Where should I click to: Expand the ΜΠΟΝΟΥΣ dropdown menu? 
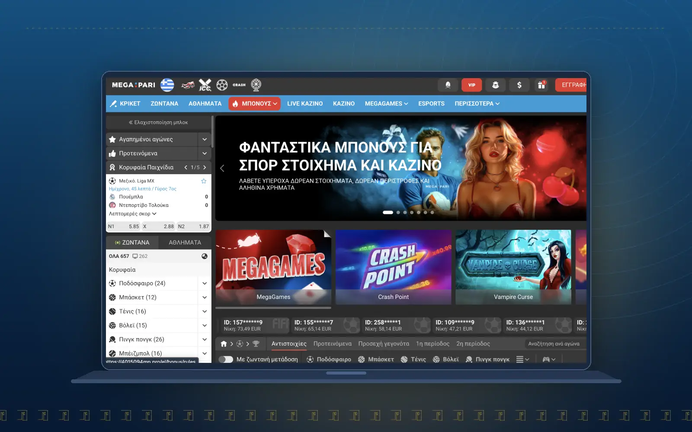pyautogui.click(x=255, y=104)
